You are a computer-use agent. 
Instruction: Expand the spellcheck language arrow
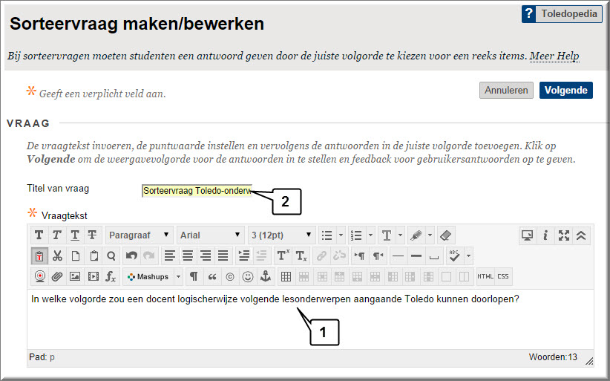(468, 256)
